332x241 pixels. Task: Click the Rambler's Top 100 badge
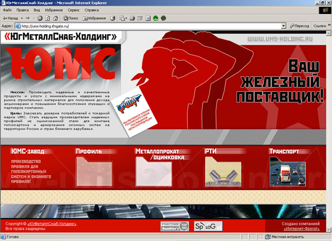[175, 226]
